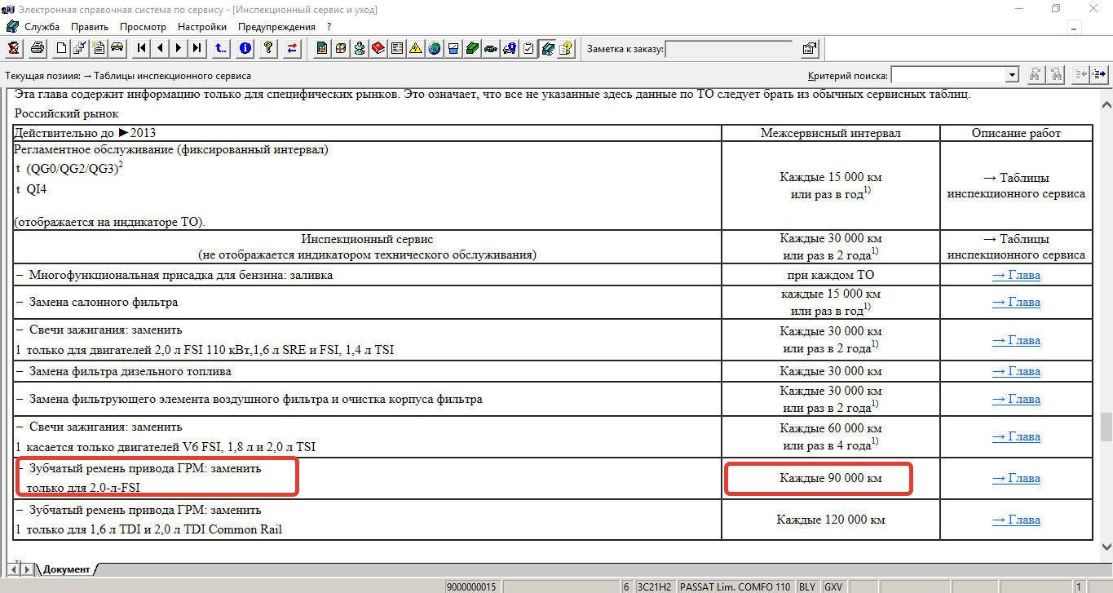The image size is (1113, 593).
Task: Click the red book toolbar icon
Action: click(378, 48)
